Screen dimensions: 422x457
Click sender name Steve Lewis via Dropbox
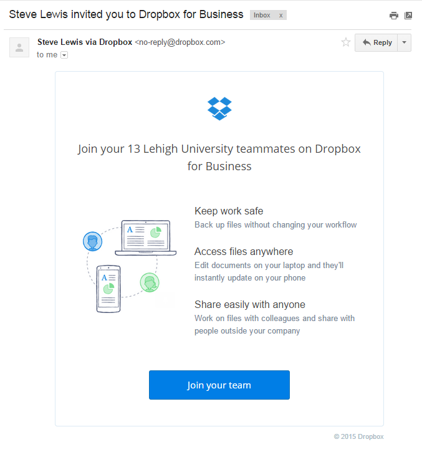[x=85, y=42]
